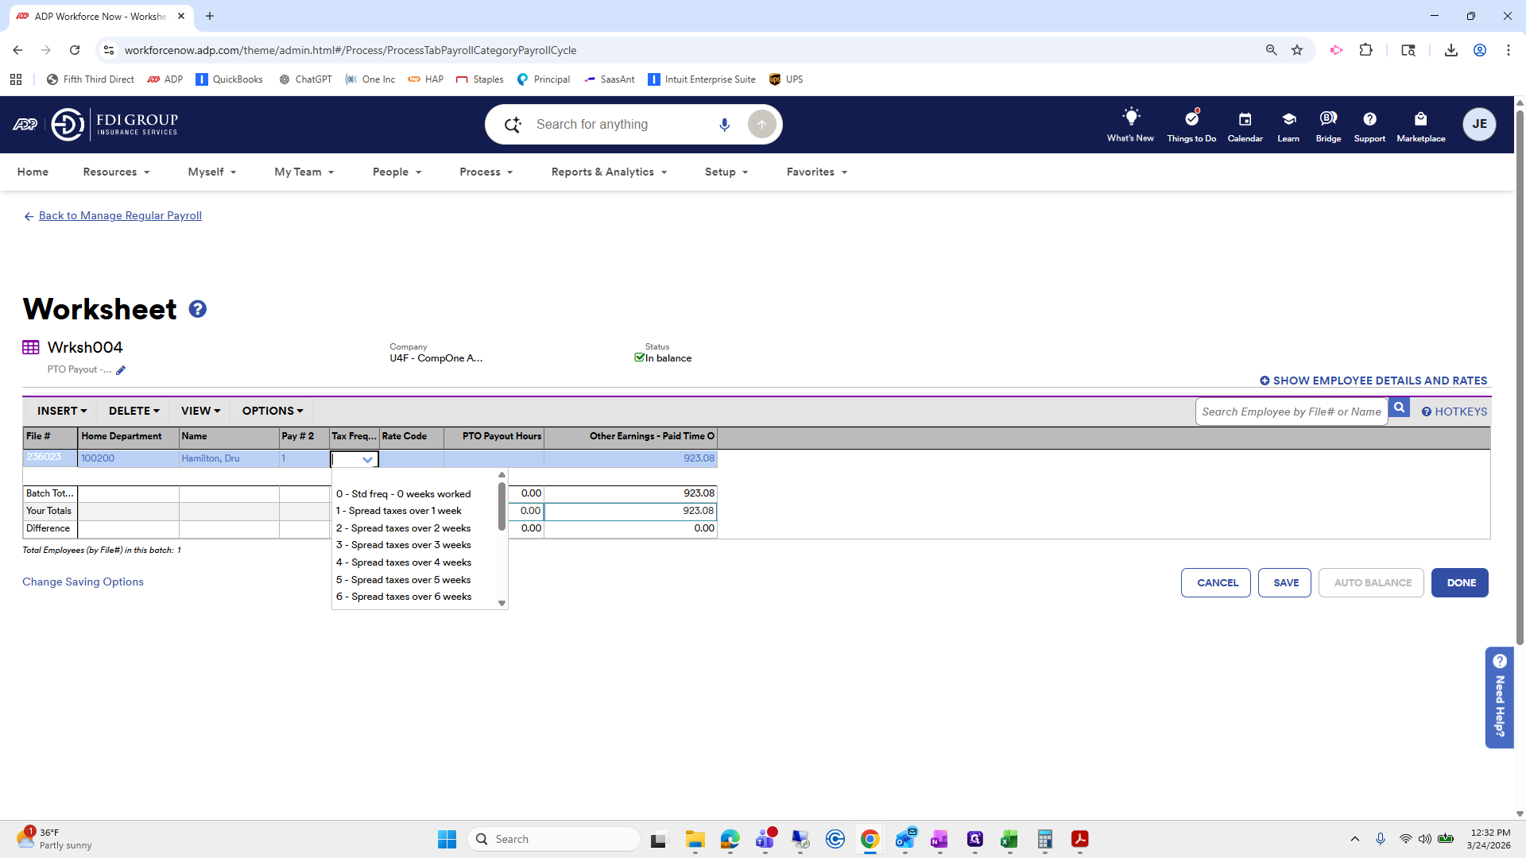Open the Reports & Analytics menu
The width and height of the screenshot is (1526, 858).
(609, 172)
